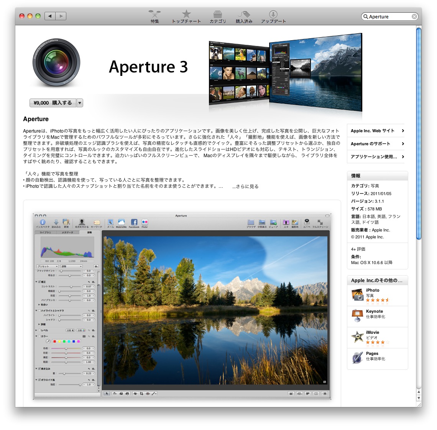
Task: Expand the description with ...さらに見る
Action: (x=245, y=187)
